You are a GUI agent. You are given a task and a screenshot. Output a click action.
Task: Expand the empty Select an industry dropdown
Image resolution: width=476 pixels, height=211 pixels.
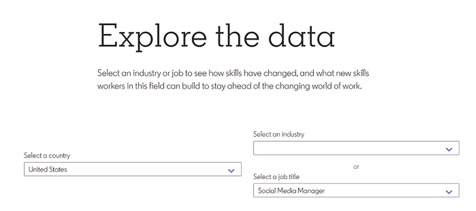[356, 148]
